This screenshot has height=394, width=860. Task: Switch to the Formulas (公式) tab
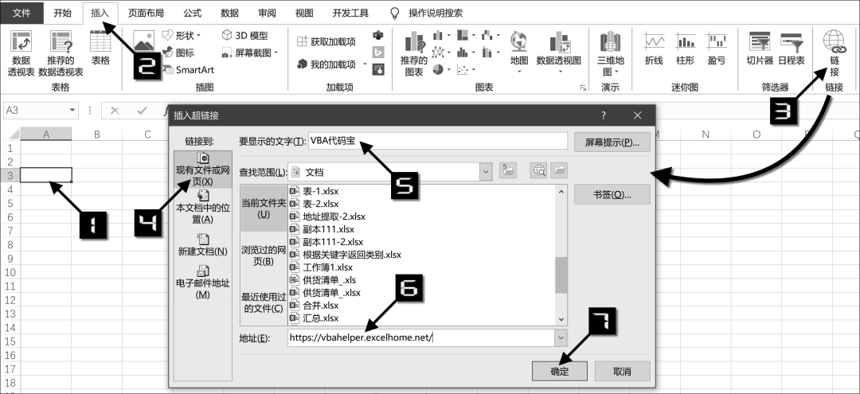[193, 14]
